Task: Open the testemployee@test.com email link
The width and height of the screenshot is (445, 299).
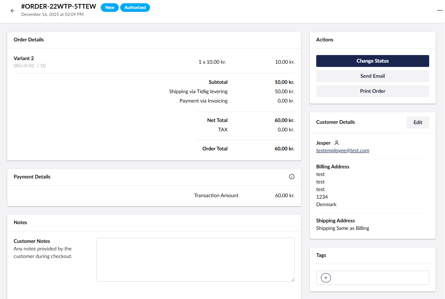Action: coord(342,150)
